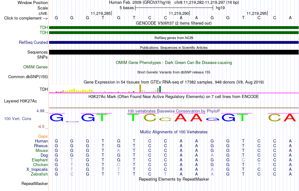This screenshot has width=299, height=191.
Task: Select the Layered H3K27Ac label
Action: [x=20, y=101]
